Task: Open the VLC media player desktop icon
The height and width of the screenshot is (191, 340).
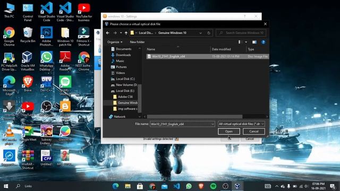Action: 9,135
